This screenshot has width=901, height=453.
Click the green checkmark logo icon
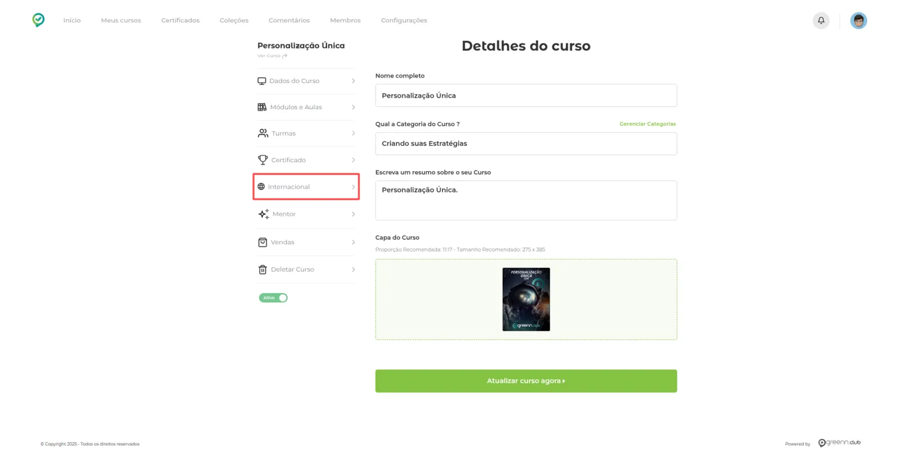click(x=38, y=20)
